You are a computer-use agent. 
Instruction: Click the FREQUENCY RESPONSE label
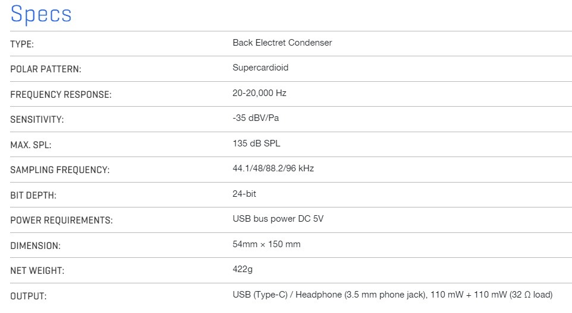(x=61, y=95)
